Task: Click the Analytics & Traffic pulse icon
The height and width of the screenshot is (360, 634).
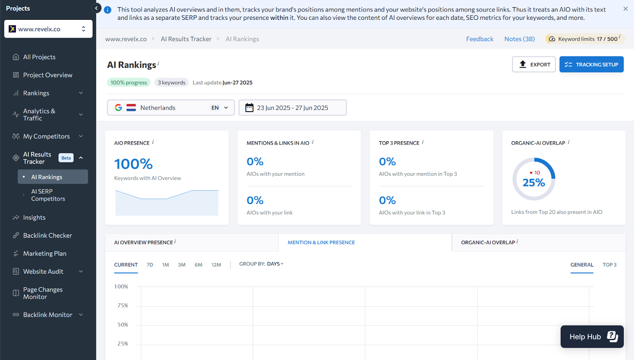Action: (x=16, y=114)
